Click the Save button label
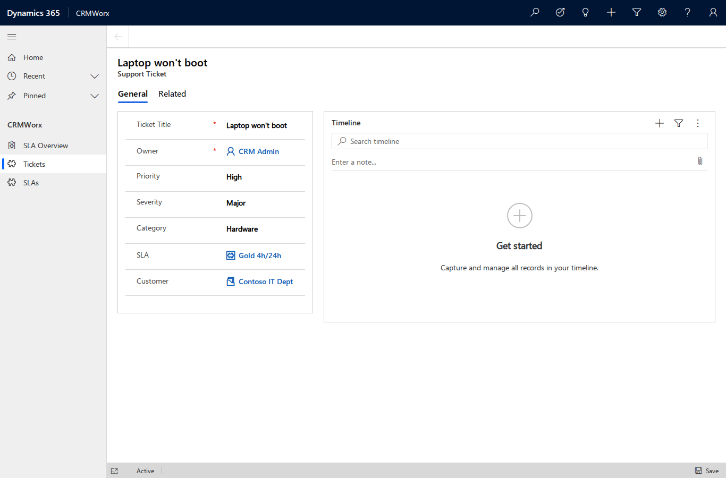Screen dimensions: 726x478 tap(712, 471)
